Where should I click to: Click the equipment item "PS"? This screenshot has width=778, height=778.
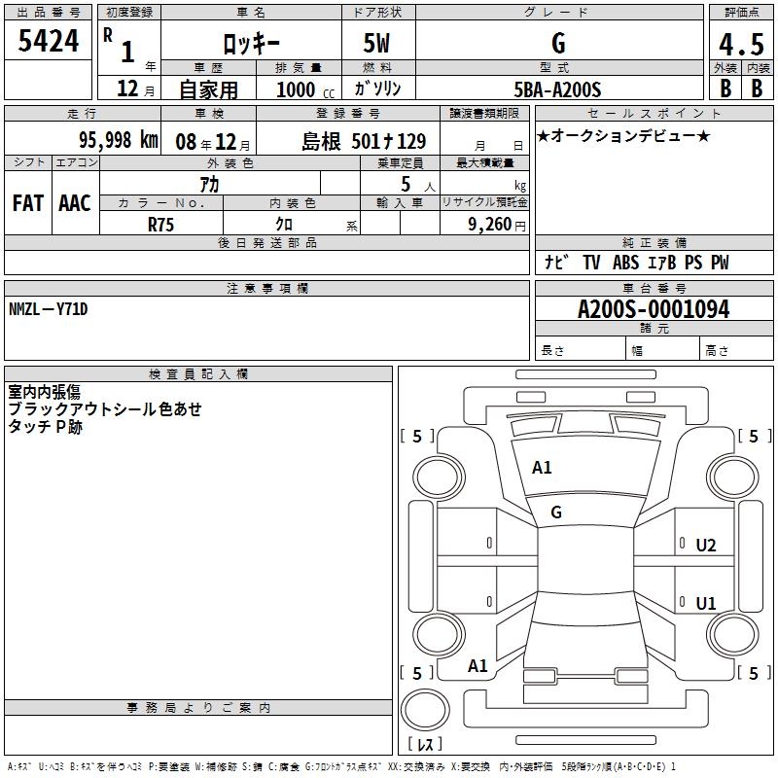(x=693, y=263)
